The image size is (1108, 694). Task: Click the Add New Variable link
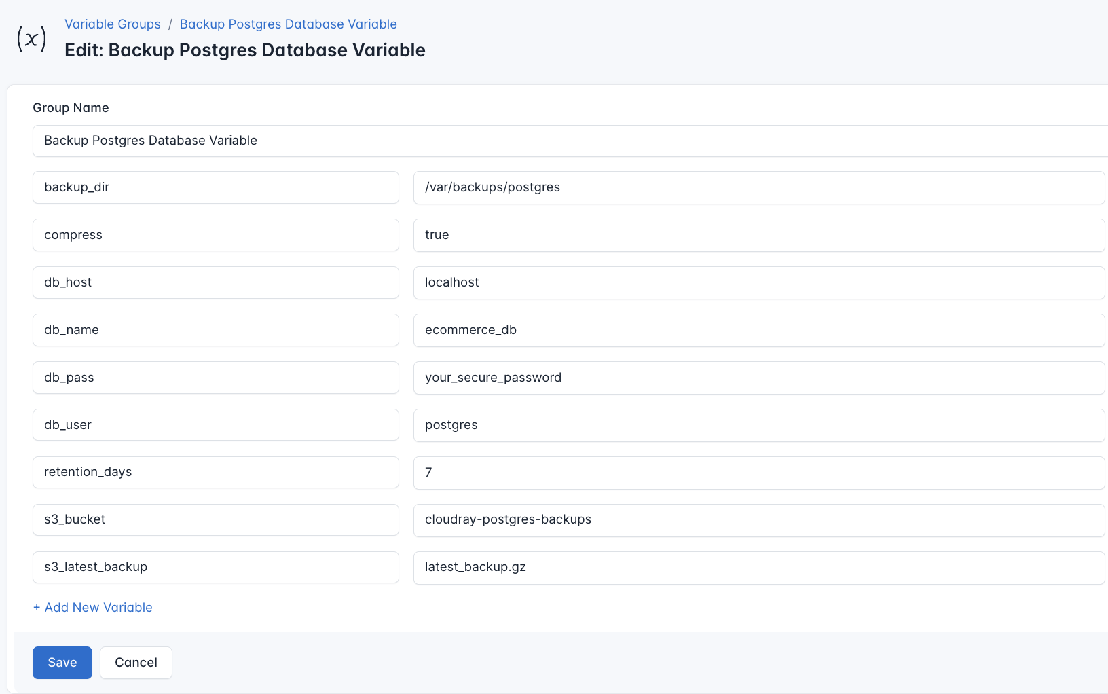tap(92, 607)
